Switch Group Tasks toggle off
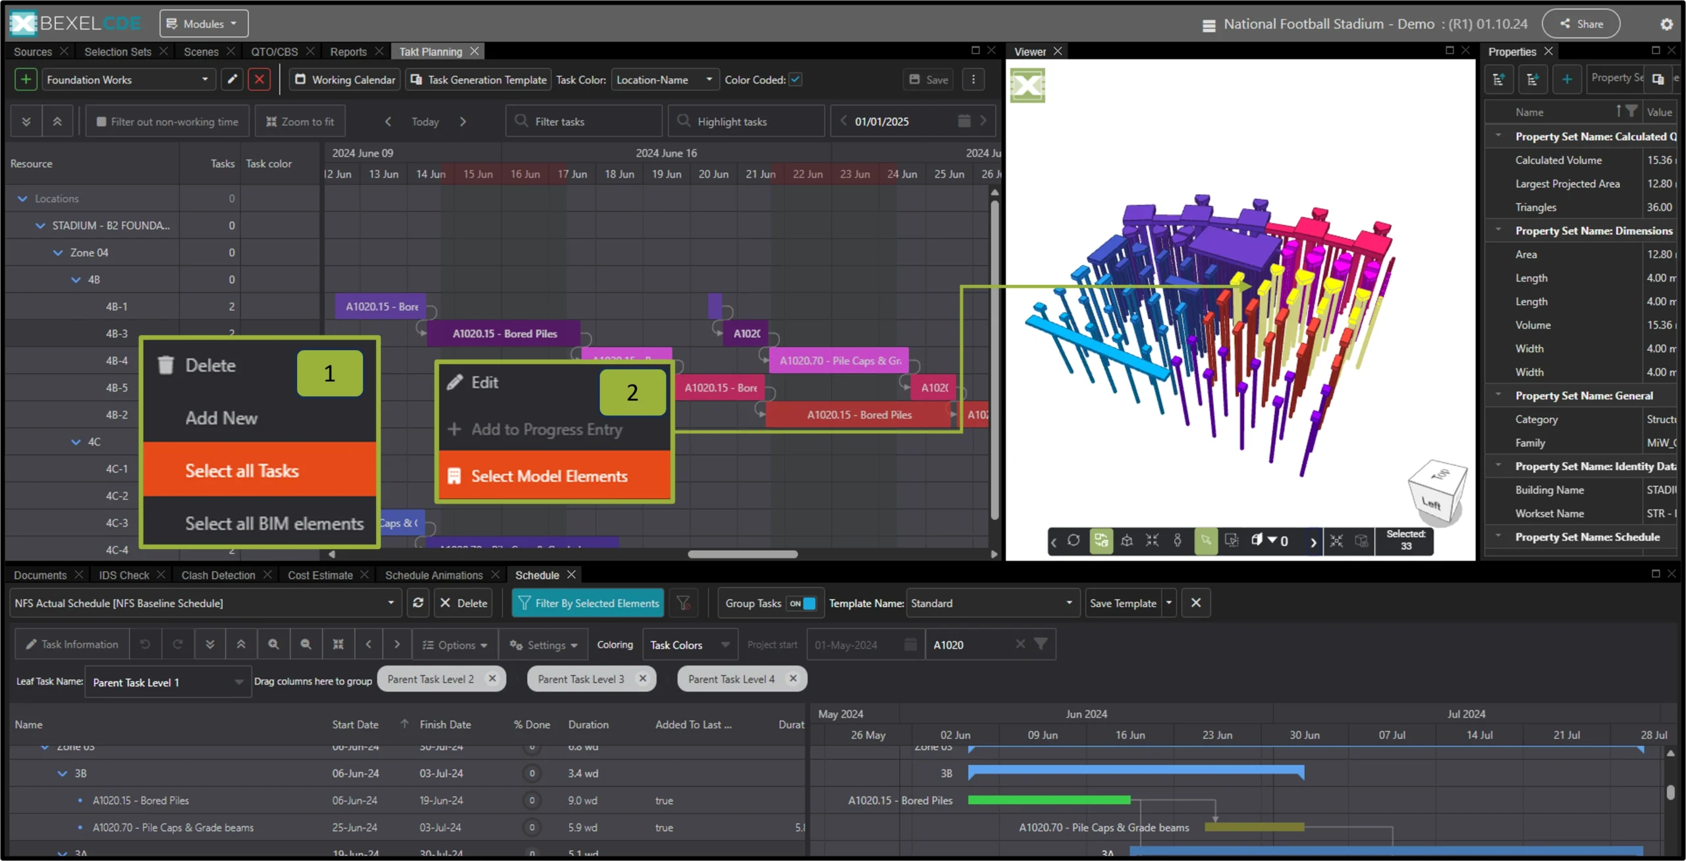Image resolution: width=1686 pixels, height=861 pixels. point(803,603)
